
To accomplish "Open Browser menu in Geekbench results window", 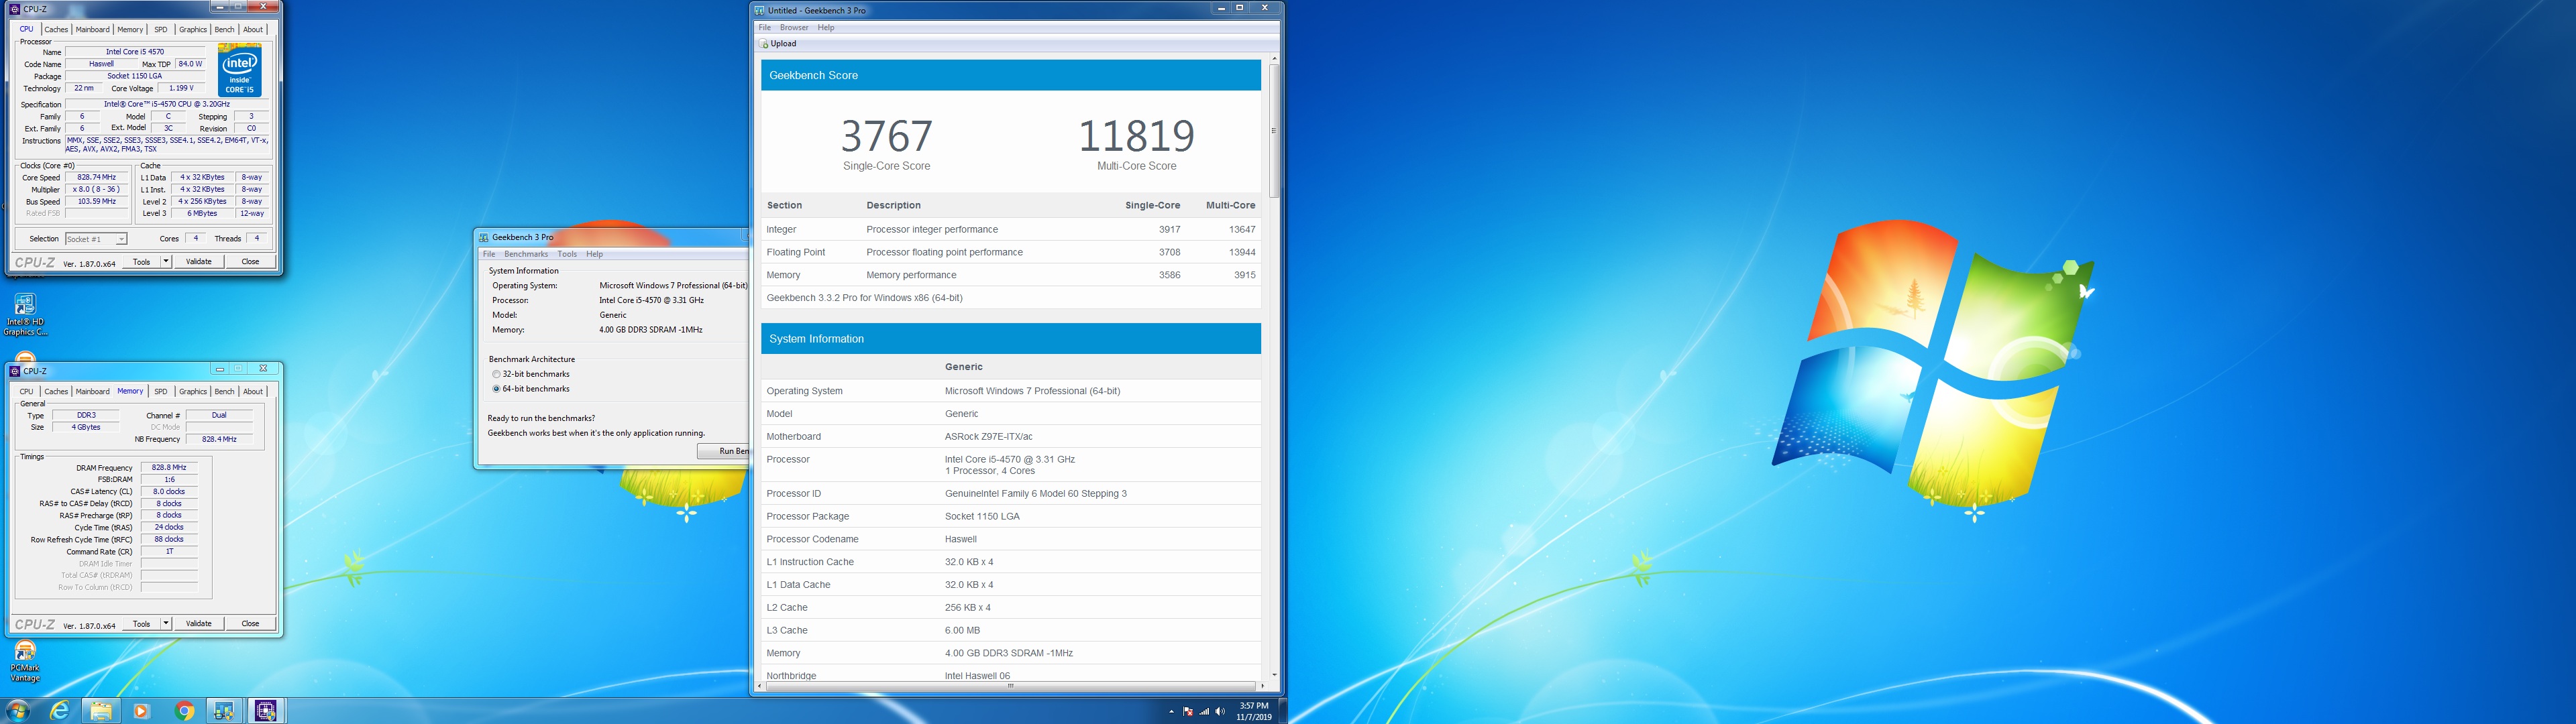I will point(794,28).
